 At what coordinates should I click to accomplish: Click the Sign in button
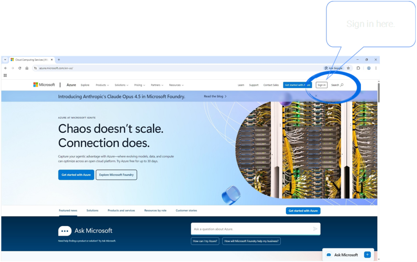[321, 85]
